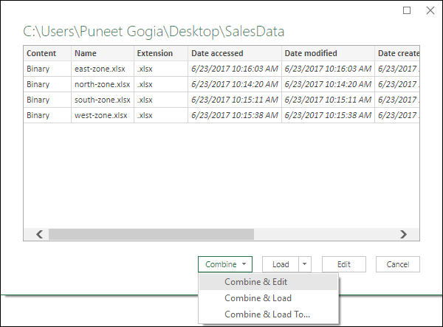Click the south-zone.xlsx file name
Screen dimensions: 443x327
(103, 100)
